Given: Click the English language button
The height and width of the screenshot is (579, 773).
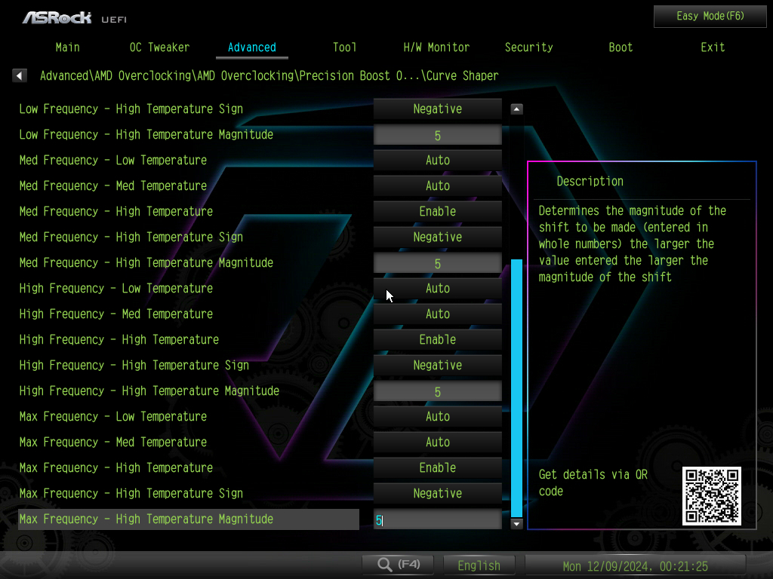Looking at the screenshot, I should click(479, 565).
